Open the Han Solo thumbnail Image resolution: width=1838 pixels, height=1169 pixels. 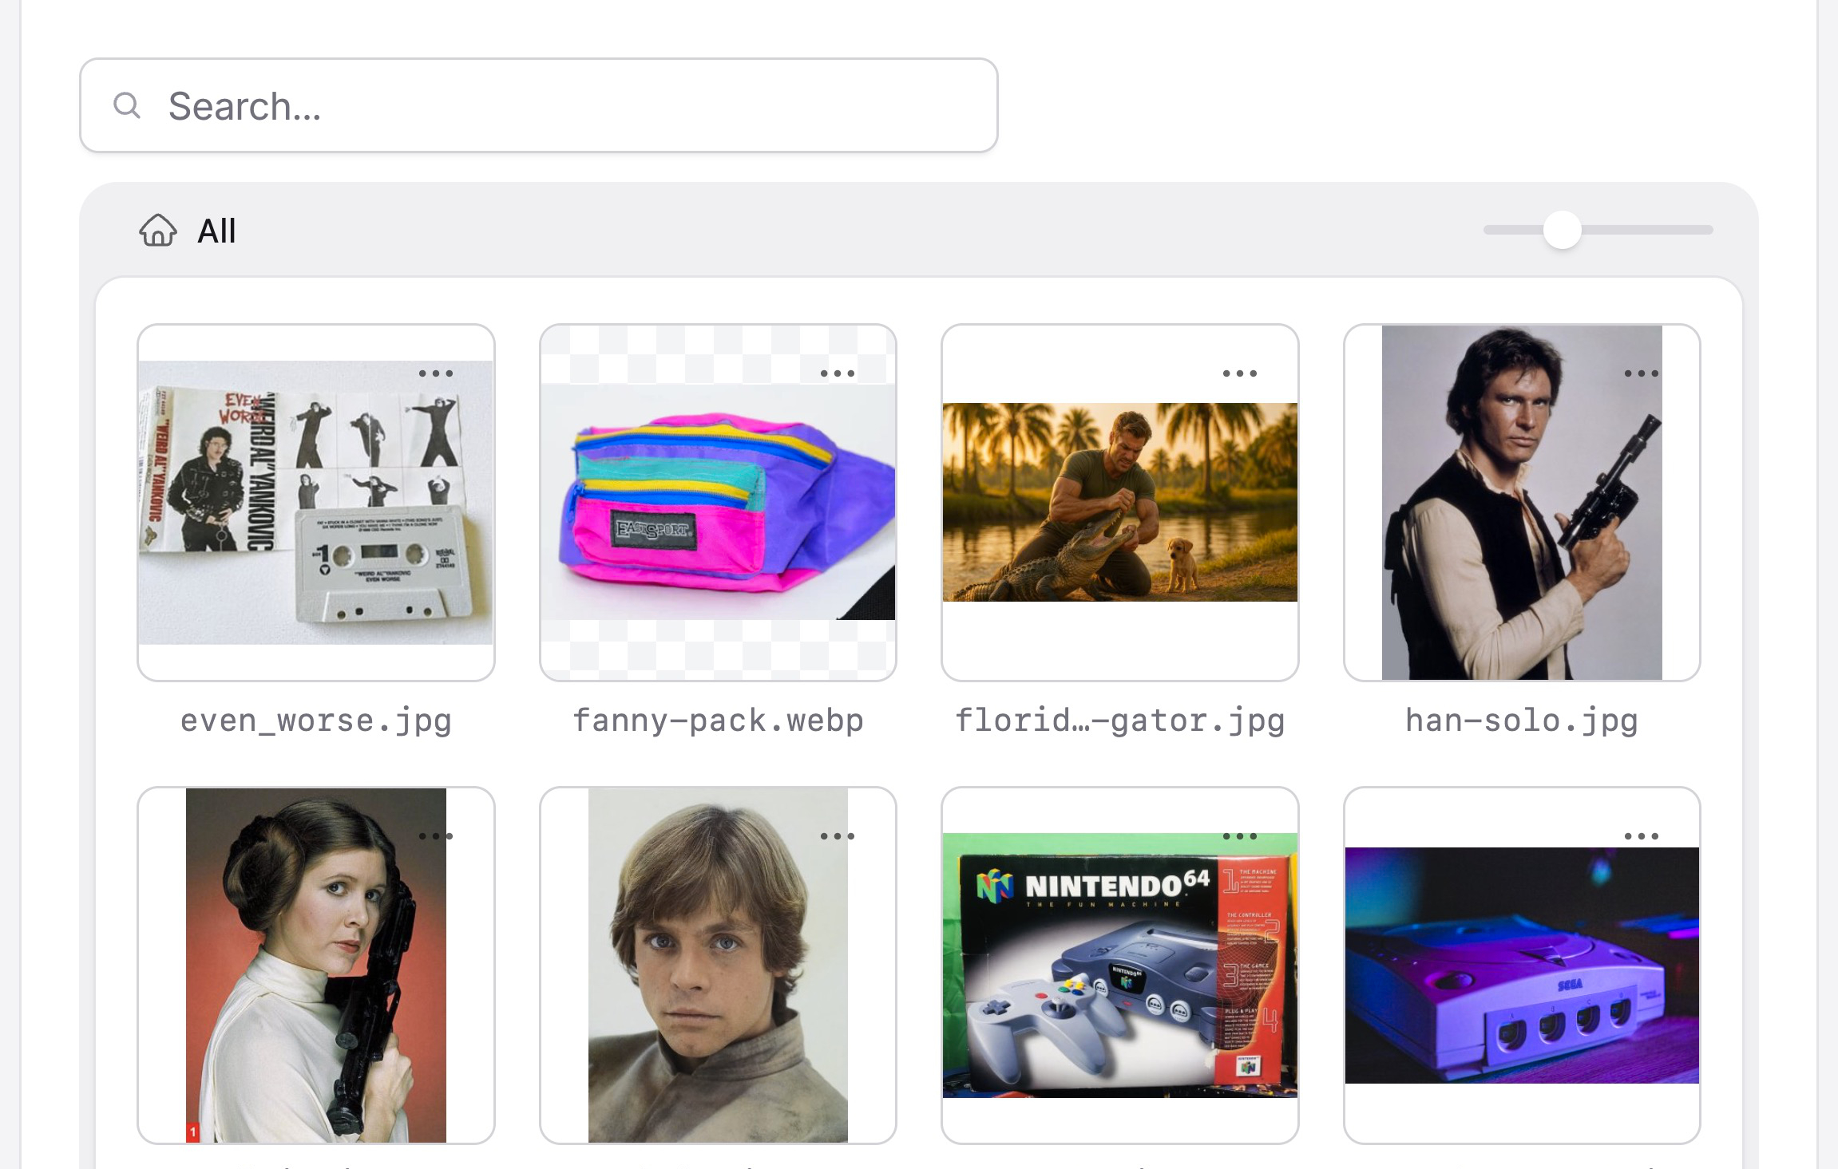click(x=1522, y=503)
